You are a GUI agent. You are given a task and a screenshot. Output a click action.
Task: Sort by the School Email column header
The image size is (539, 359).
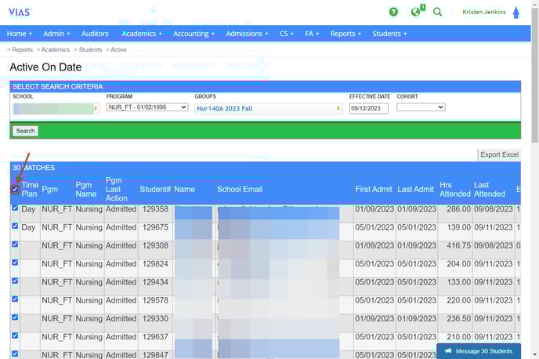(x=240, y=189)
